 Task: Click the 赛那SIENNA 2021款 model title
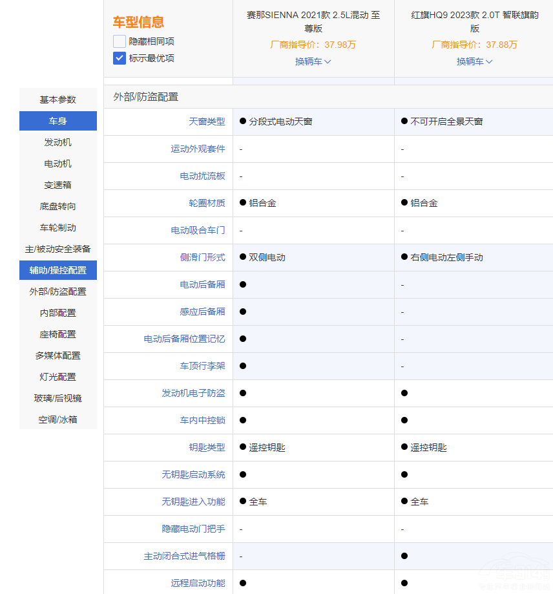coord(313,21)
